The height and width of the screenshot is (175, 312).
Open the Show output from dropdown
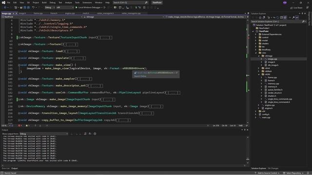(43, 134)
